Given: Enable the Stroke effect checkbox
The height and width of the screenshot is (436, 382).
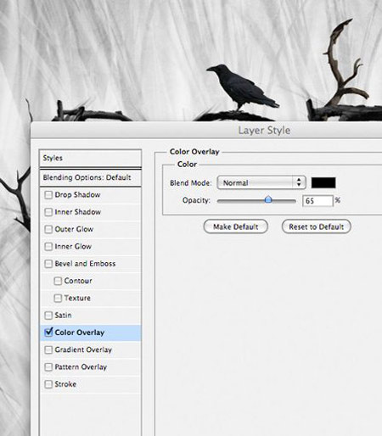Looking at the screenshot, I should [48, 384].
